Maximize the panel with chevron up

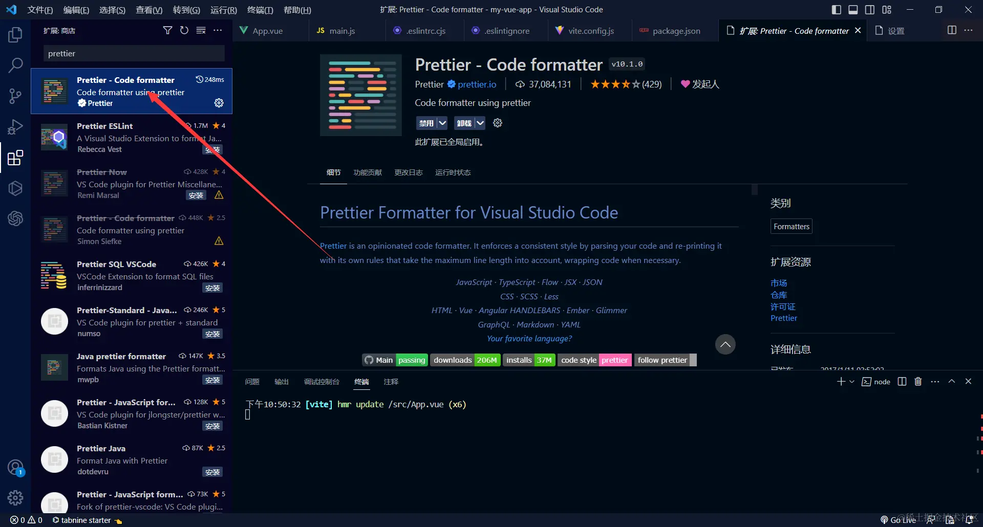point(952,382)
